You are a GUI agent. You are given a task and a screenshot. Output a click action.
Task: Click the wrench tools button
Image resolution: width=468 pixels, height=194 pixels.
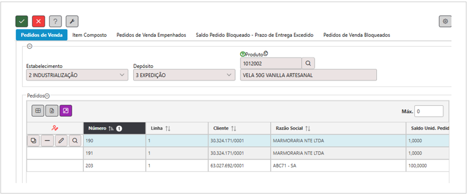click(x=72, y=22)
